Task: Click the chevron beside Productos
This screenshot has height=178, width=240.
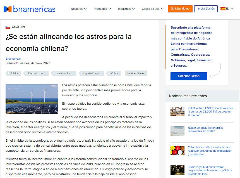Action: click(110, 9)
